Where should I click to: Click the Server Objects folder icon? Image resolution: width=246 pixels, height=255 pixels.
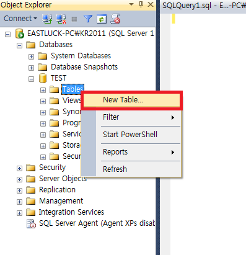click(31, 179)
